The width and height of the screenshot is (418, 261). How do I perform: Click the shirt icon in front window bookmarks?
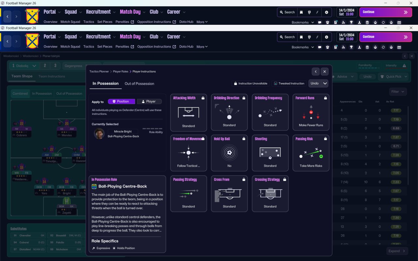[328, 47]
